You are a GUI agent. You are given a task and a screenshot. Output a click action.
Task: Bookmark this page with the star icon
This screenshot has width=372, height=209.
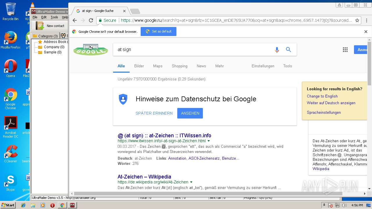point(357,20)
